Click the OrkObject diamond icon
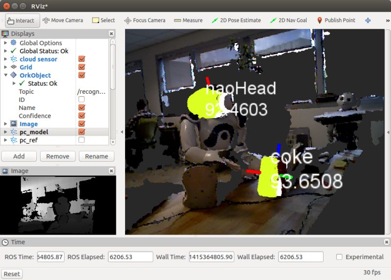The width and height of the screenshot is (391, 280). point(14,75)
